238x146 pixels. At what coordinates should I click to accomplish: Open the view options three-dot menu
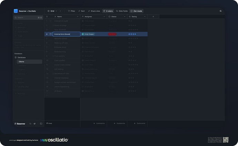click(60, 11)
